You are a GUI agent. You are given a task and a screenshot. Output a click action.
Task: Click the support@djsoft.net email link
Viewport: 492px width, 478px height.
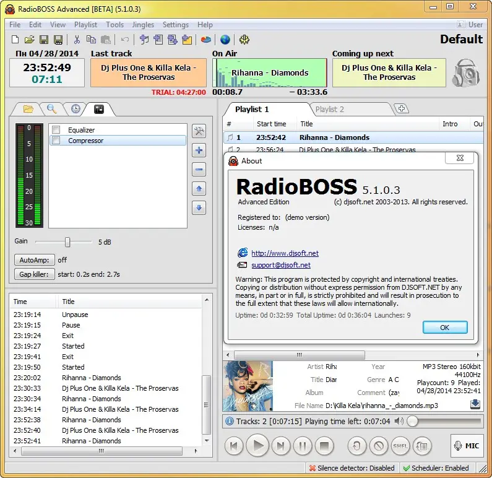(281, 265)
